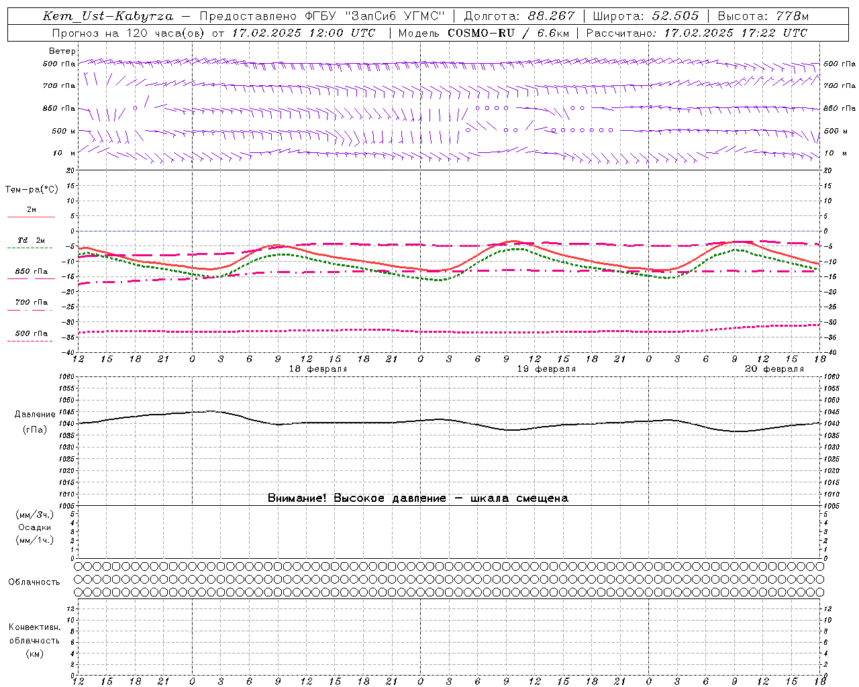
Task: Select the latitude value 'Широта: 52.505'
Action: point(646,16)
